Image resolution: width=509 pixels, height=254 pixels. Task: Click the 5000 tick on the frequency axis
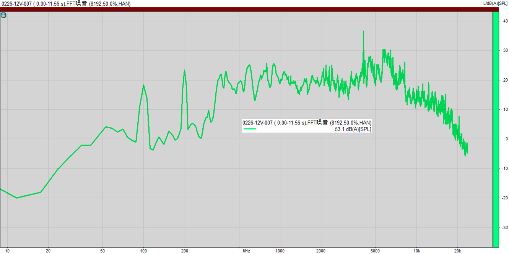point(375,251)
